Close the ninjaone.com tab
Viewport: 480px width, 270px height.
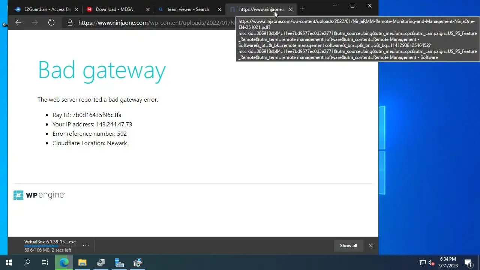click(291, 9)
